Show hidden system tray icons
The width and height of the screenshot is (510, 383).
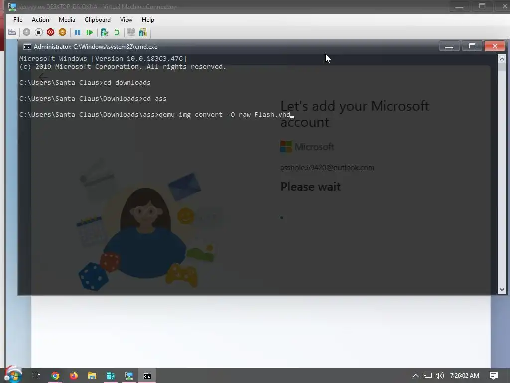tap(416, 376)
